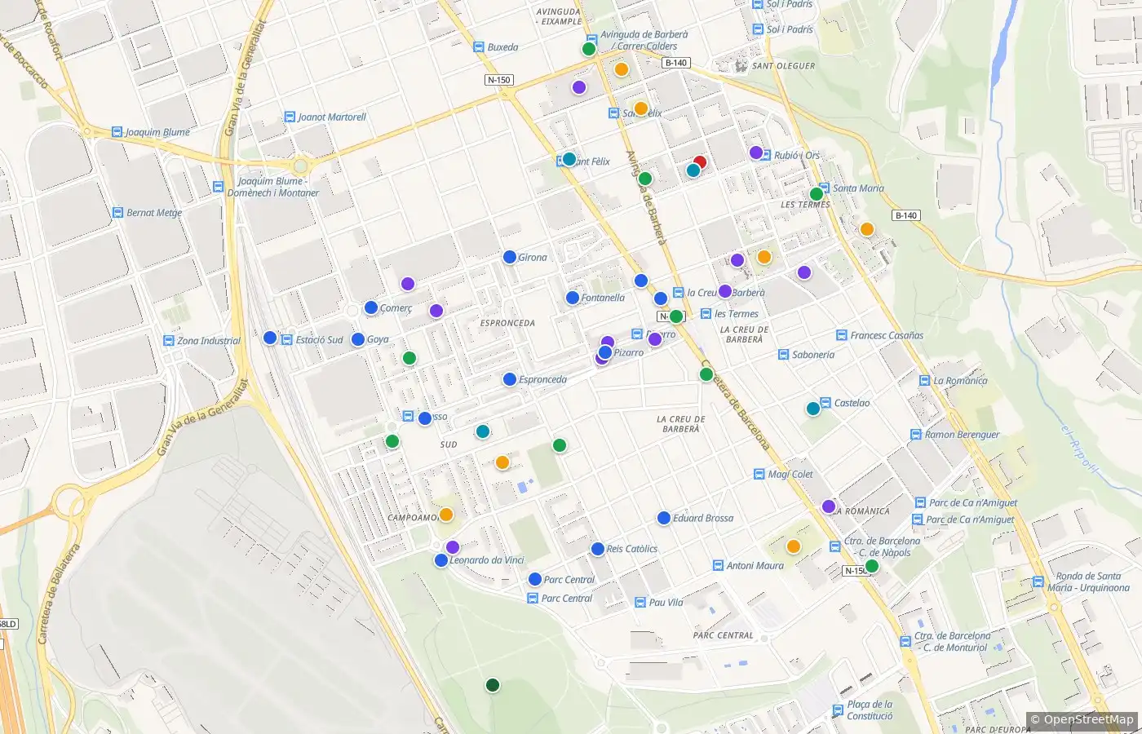This screenshot has width=1142, height=734.
Task: Select the teal marker at Sant Fèlix
Action: [x=569, y=159]
